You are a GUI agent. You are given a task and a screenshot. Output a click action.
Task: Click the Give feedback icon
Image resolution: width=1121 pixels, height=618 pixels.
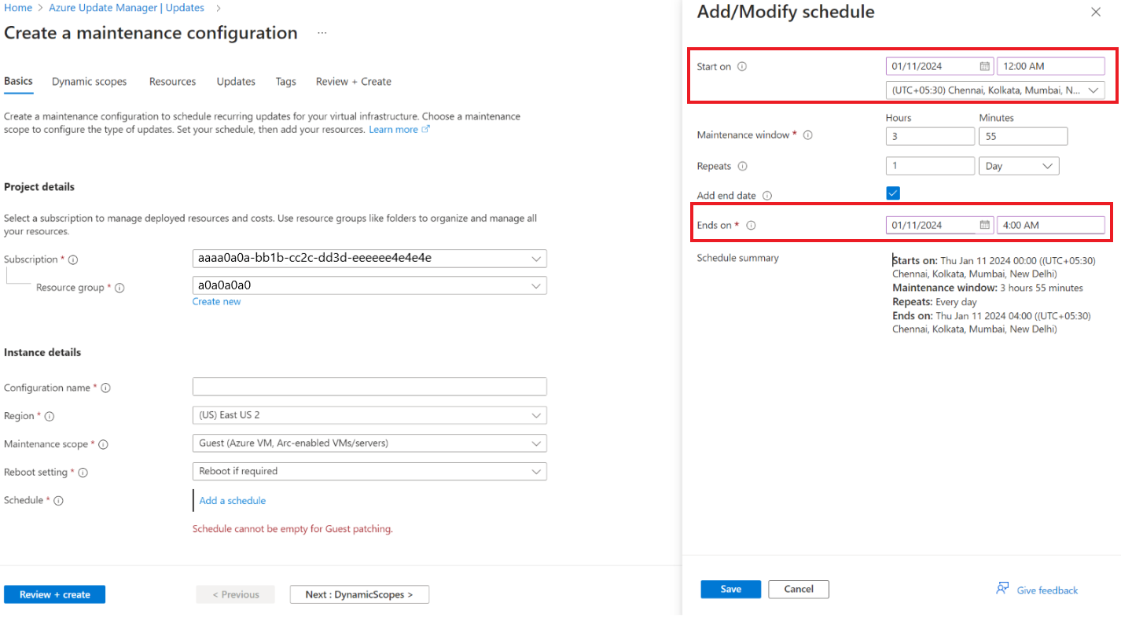click(x=1002, y=589)
